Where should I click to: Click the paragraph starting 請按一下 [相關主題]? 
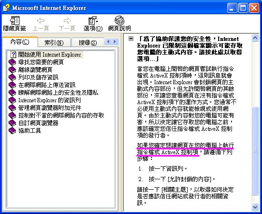pyautogui.click(x=185, y=196)
